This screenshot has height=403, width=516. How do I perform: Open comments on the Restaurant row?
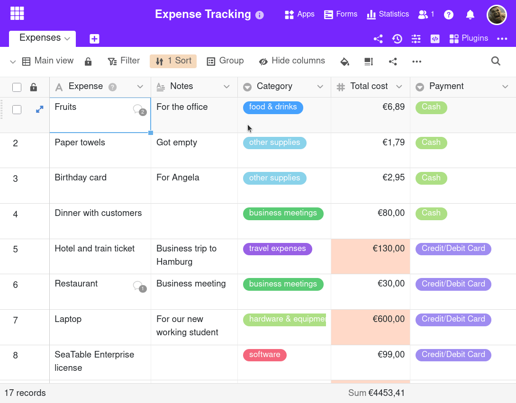pyautogui.click(x=139, y=286)
